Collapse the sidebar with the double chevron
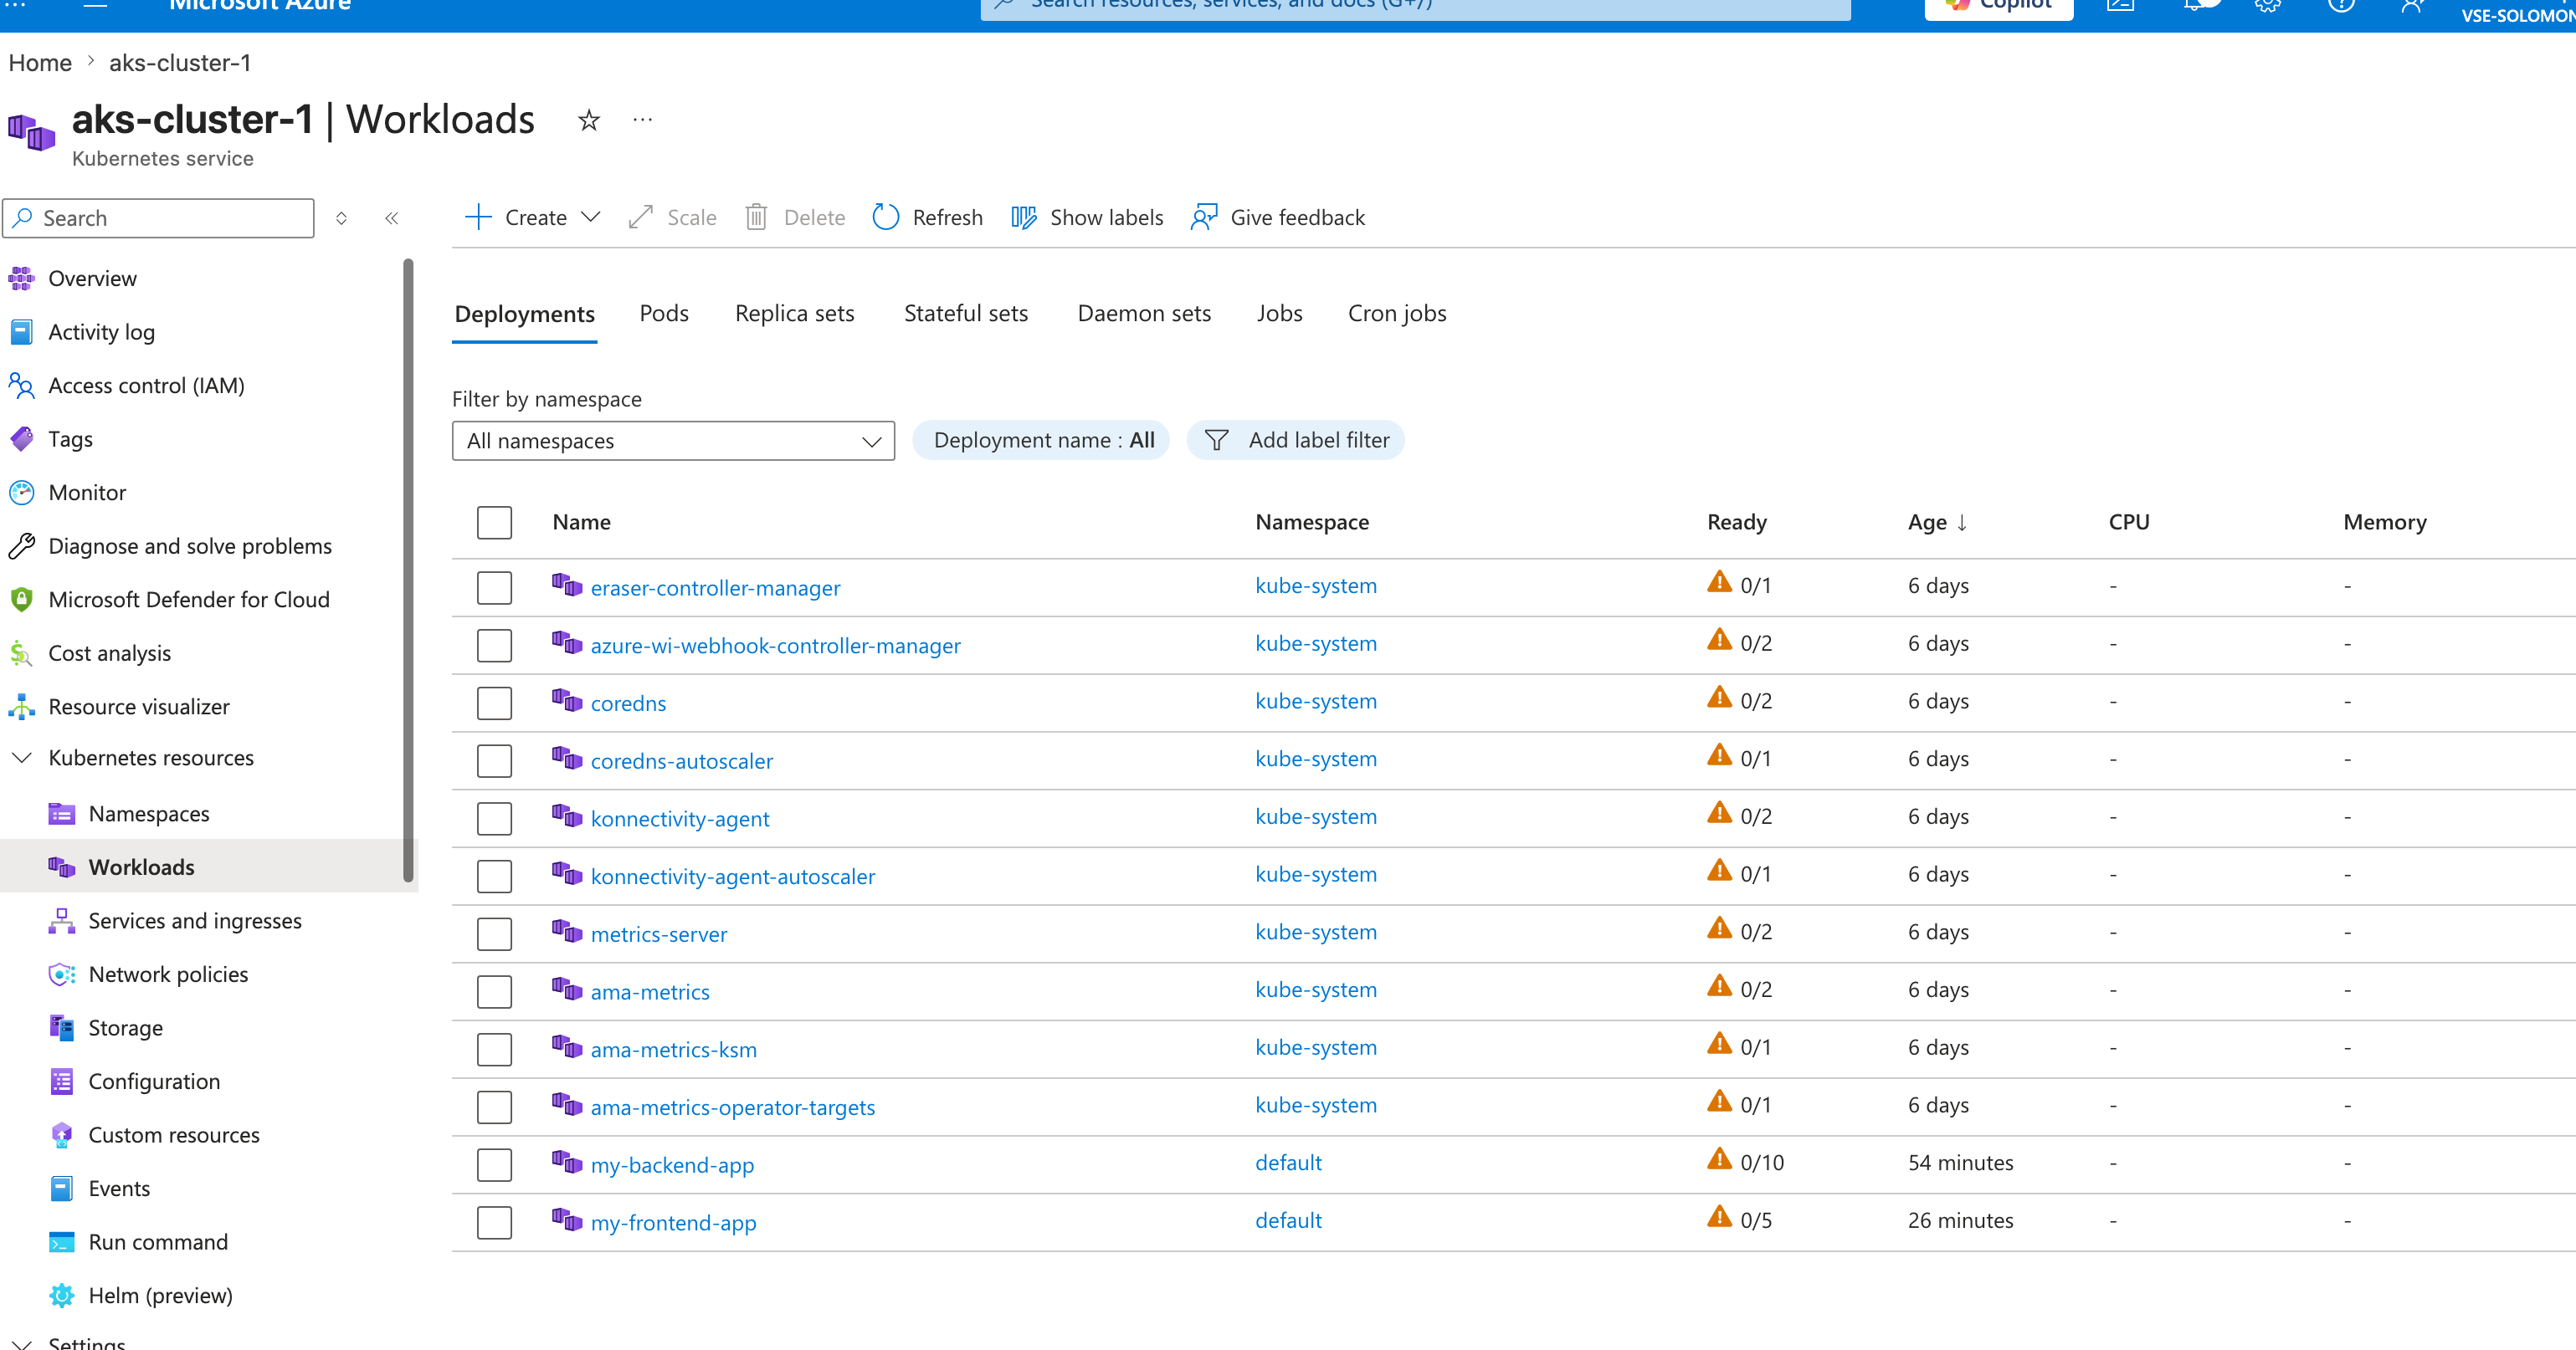 coord(392,217)
